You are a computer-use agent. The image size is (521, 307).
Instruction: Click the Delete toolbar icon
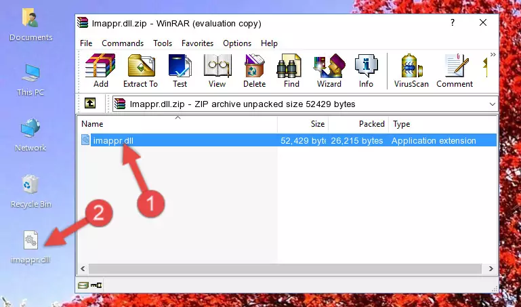(255, 70)
